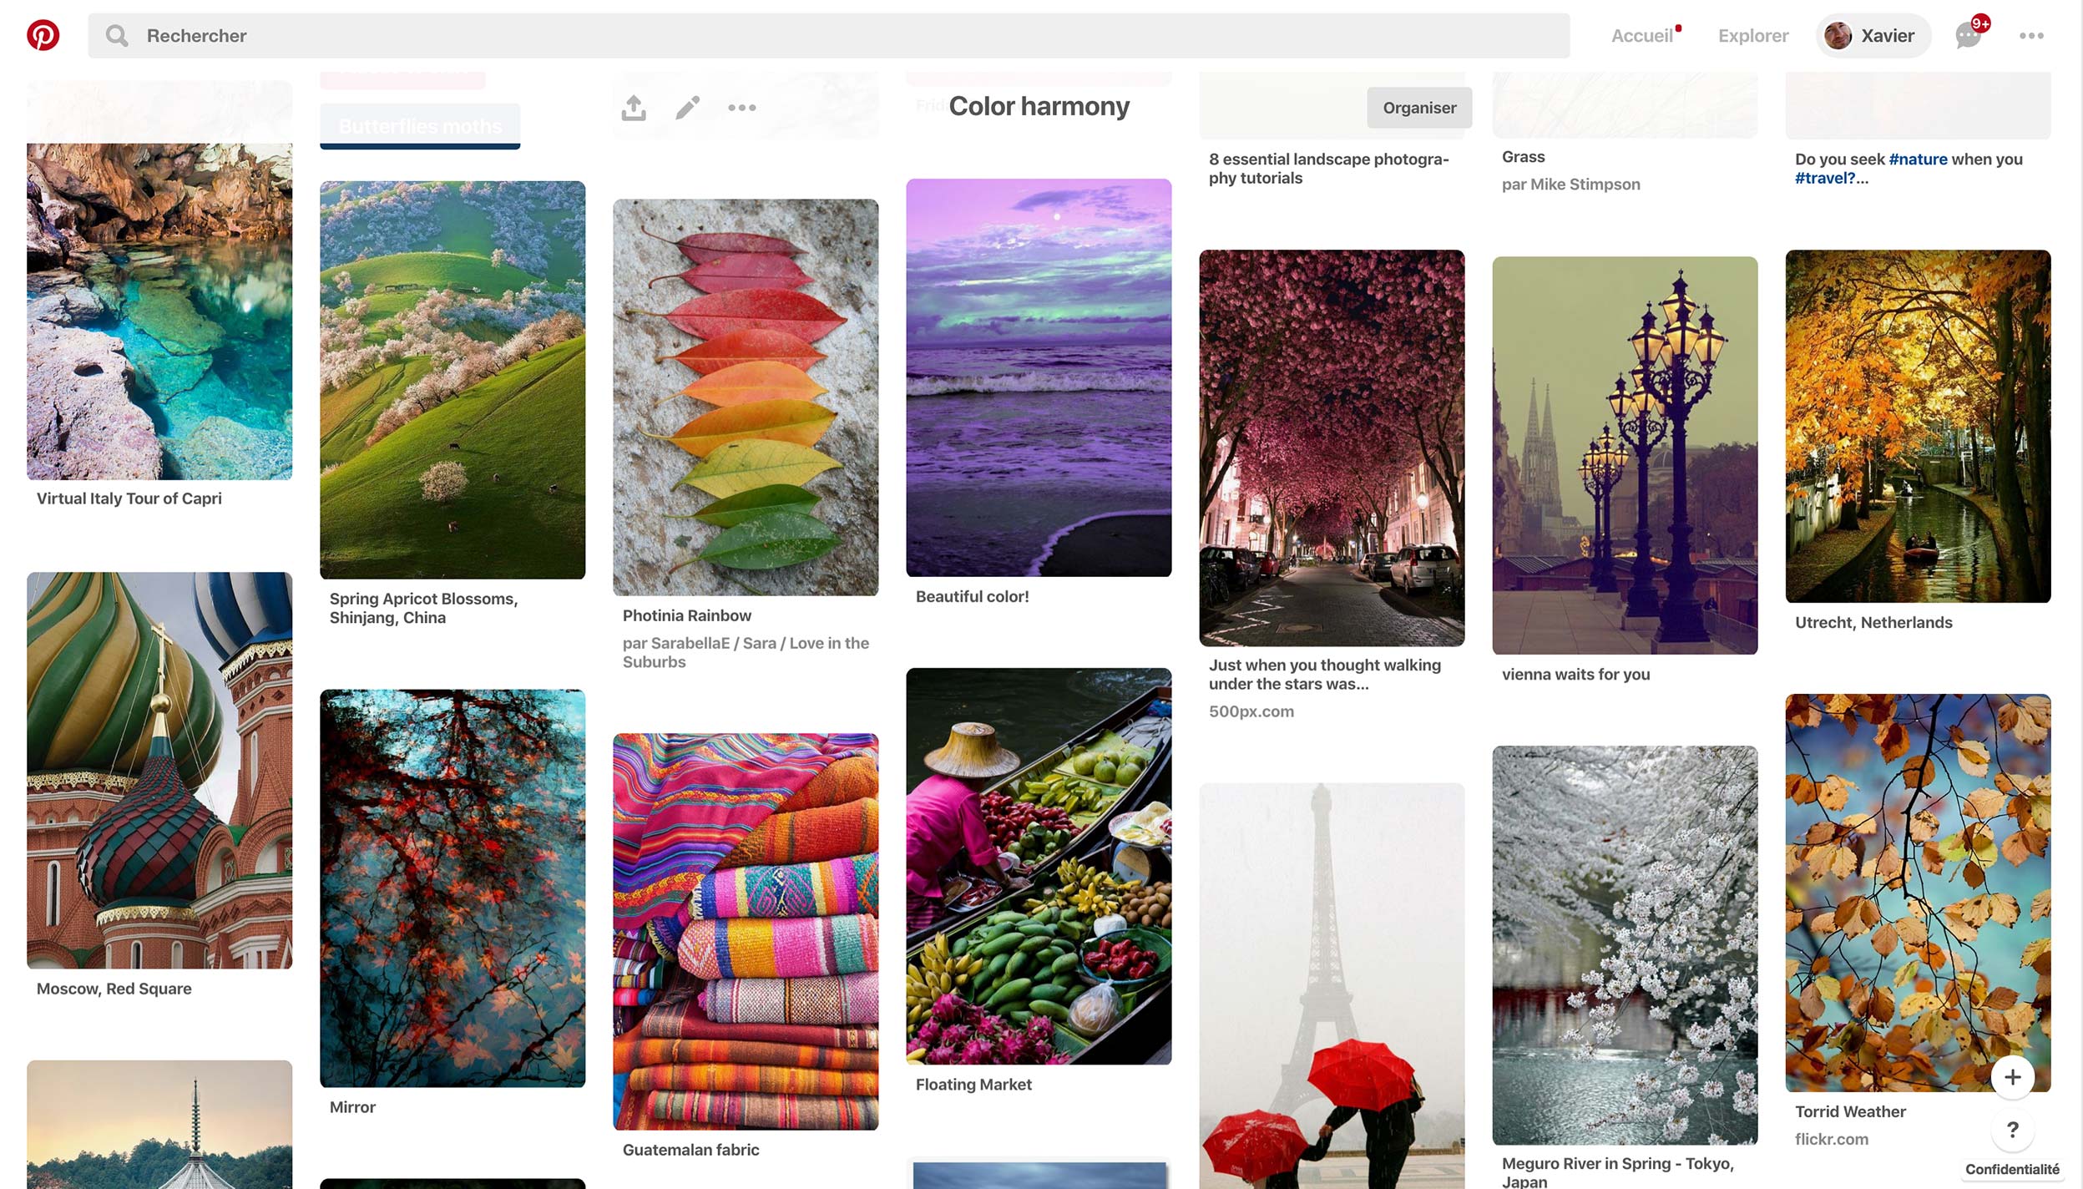Expand Xavier's profile account menu
Viewport: 2083px width, 1189px height.
click(x=1873, y=35)
